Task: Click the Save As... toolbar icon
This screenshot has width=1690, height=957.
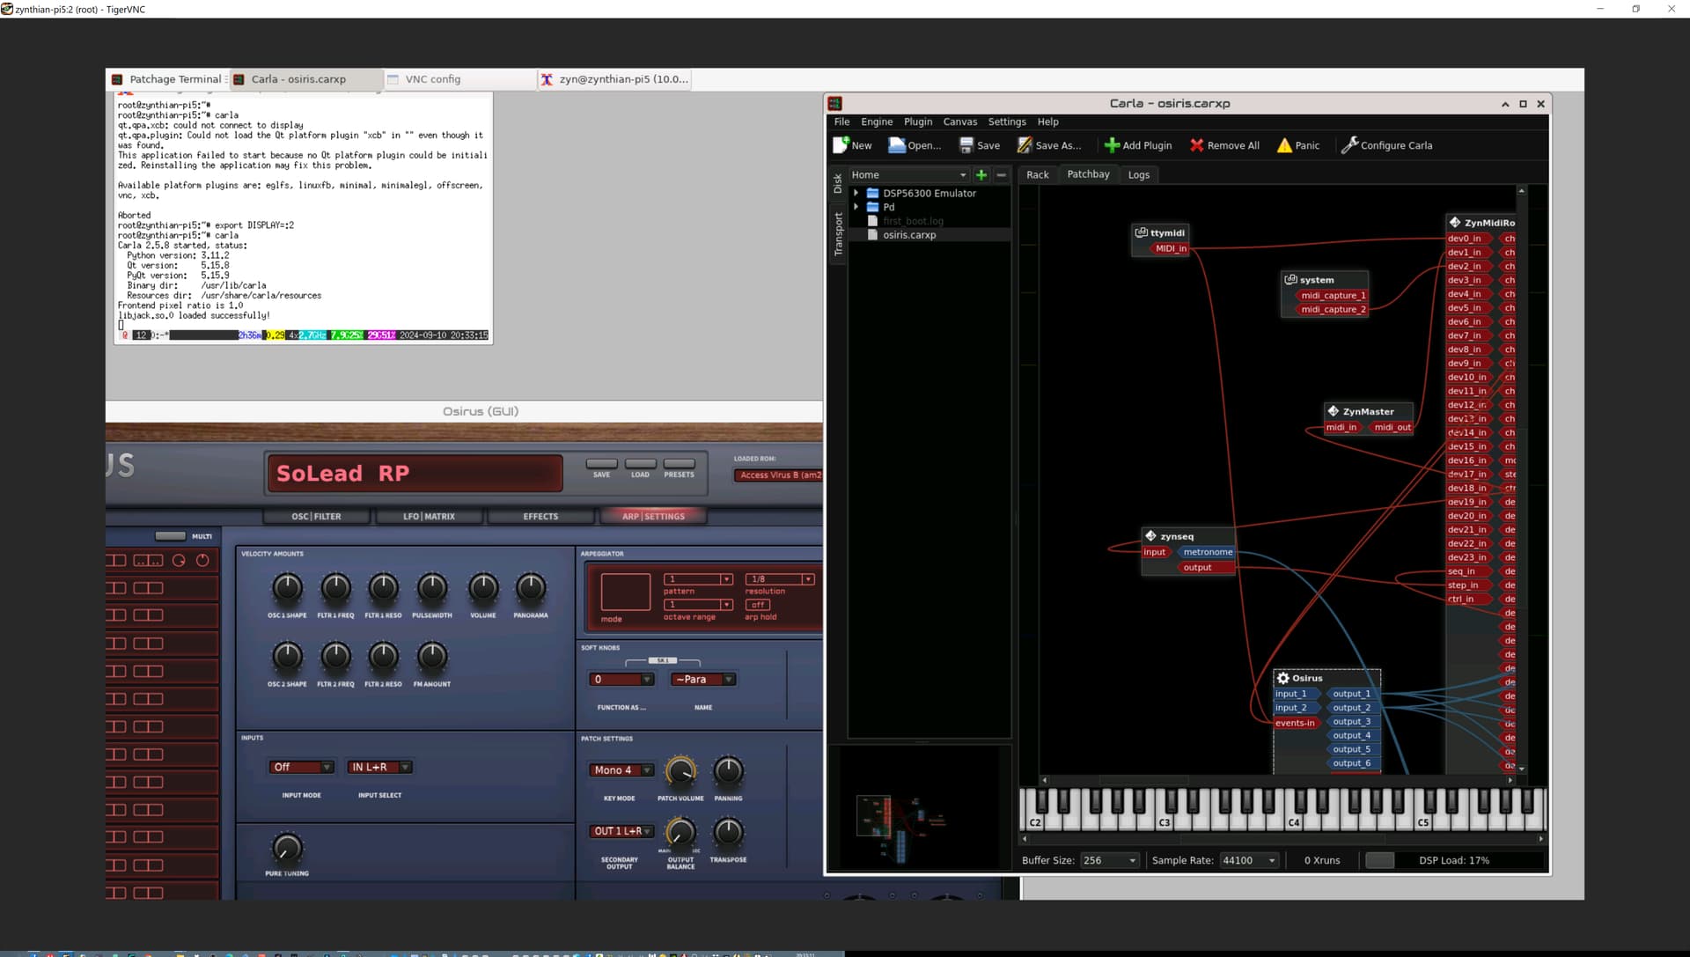Action: pos(1025,145)
